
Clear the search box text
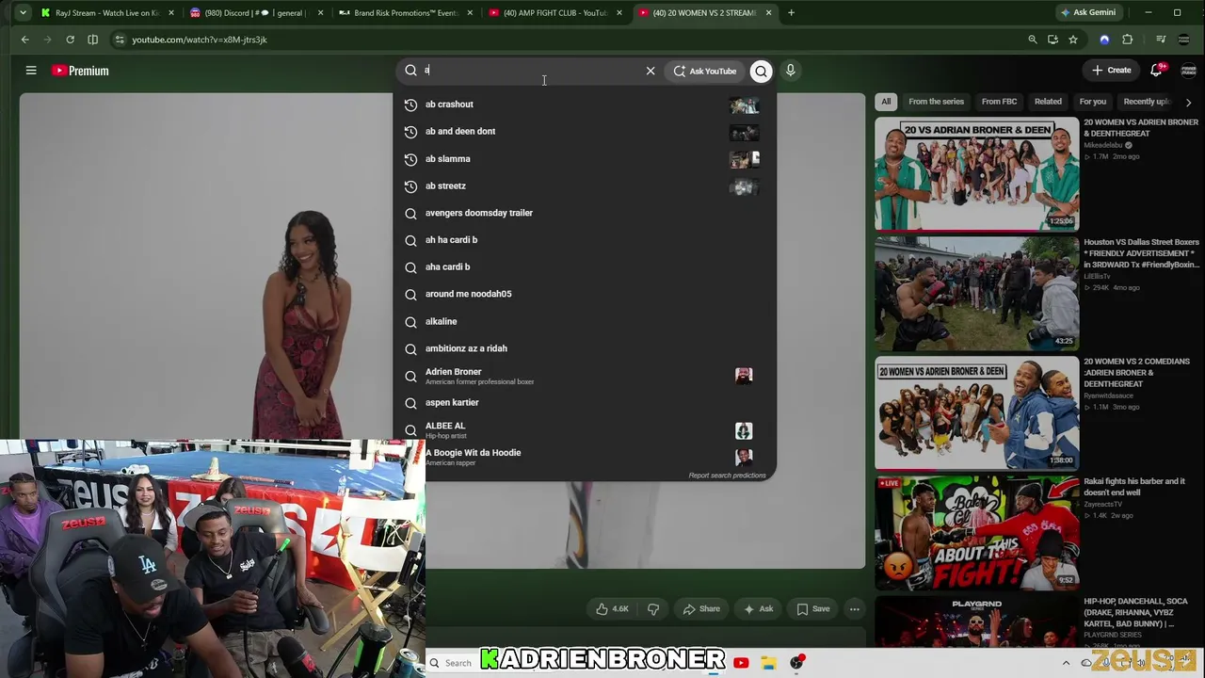click(651, 71)
